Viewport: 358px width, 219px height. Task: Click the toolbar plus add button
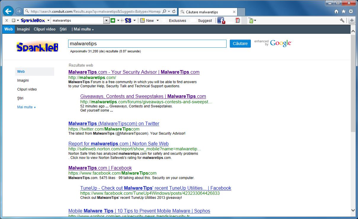pyautogui.click(x=352, y=20)
